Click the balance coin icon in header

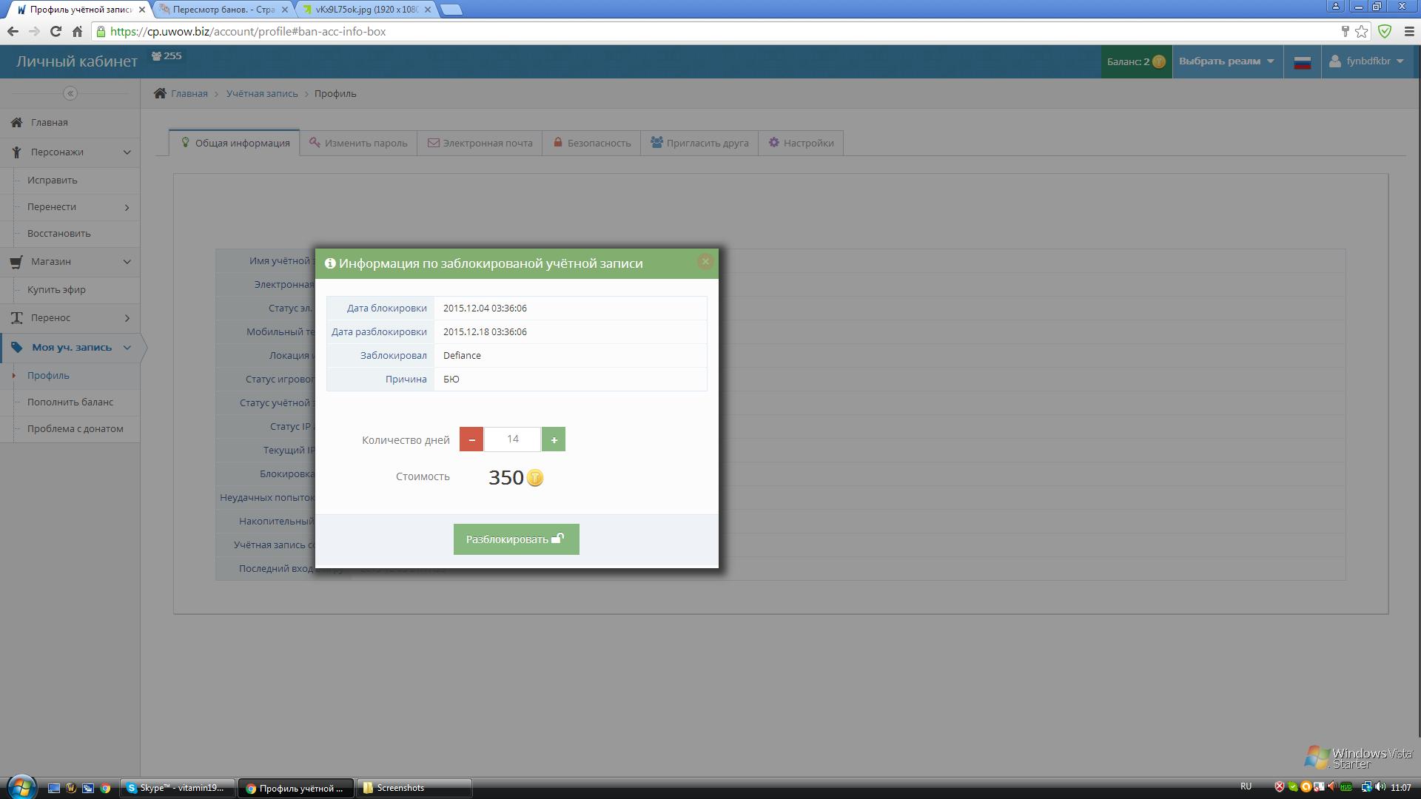click(1159, 62)
